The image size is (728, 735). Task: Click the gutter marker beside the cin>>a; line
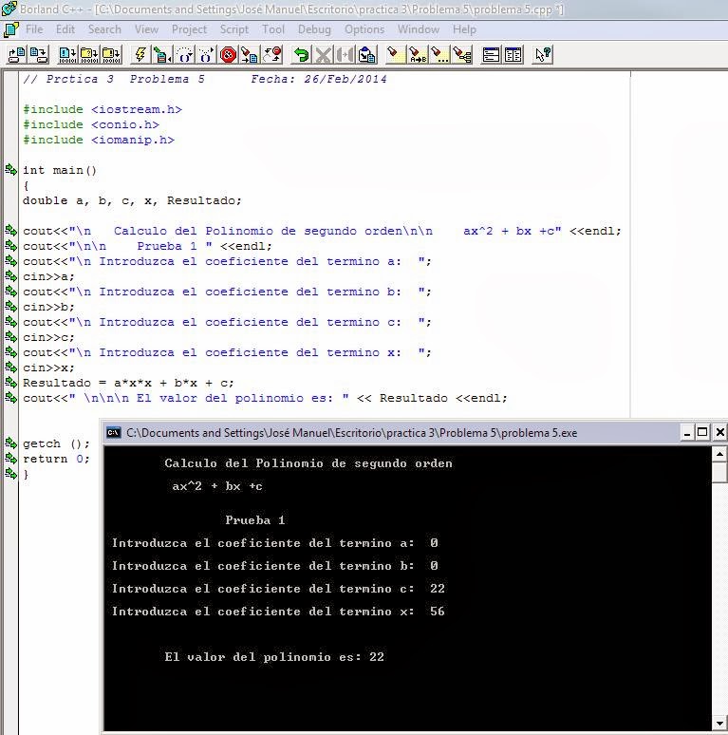10,275
